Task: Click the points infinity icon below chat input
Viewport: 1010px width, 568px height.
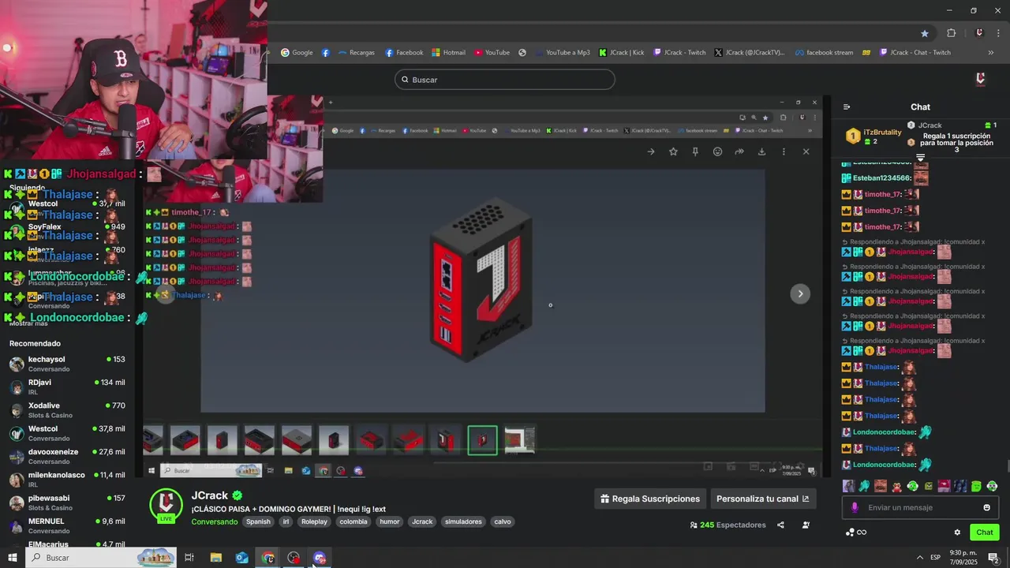Action: click(x=856, y=532)
